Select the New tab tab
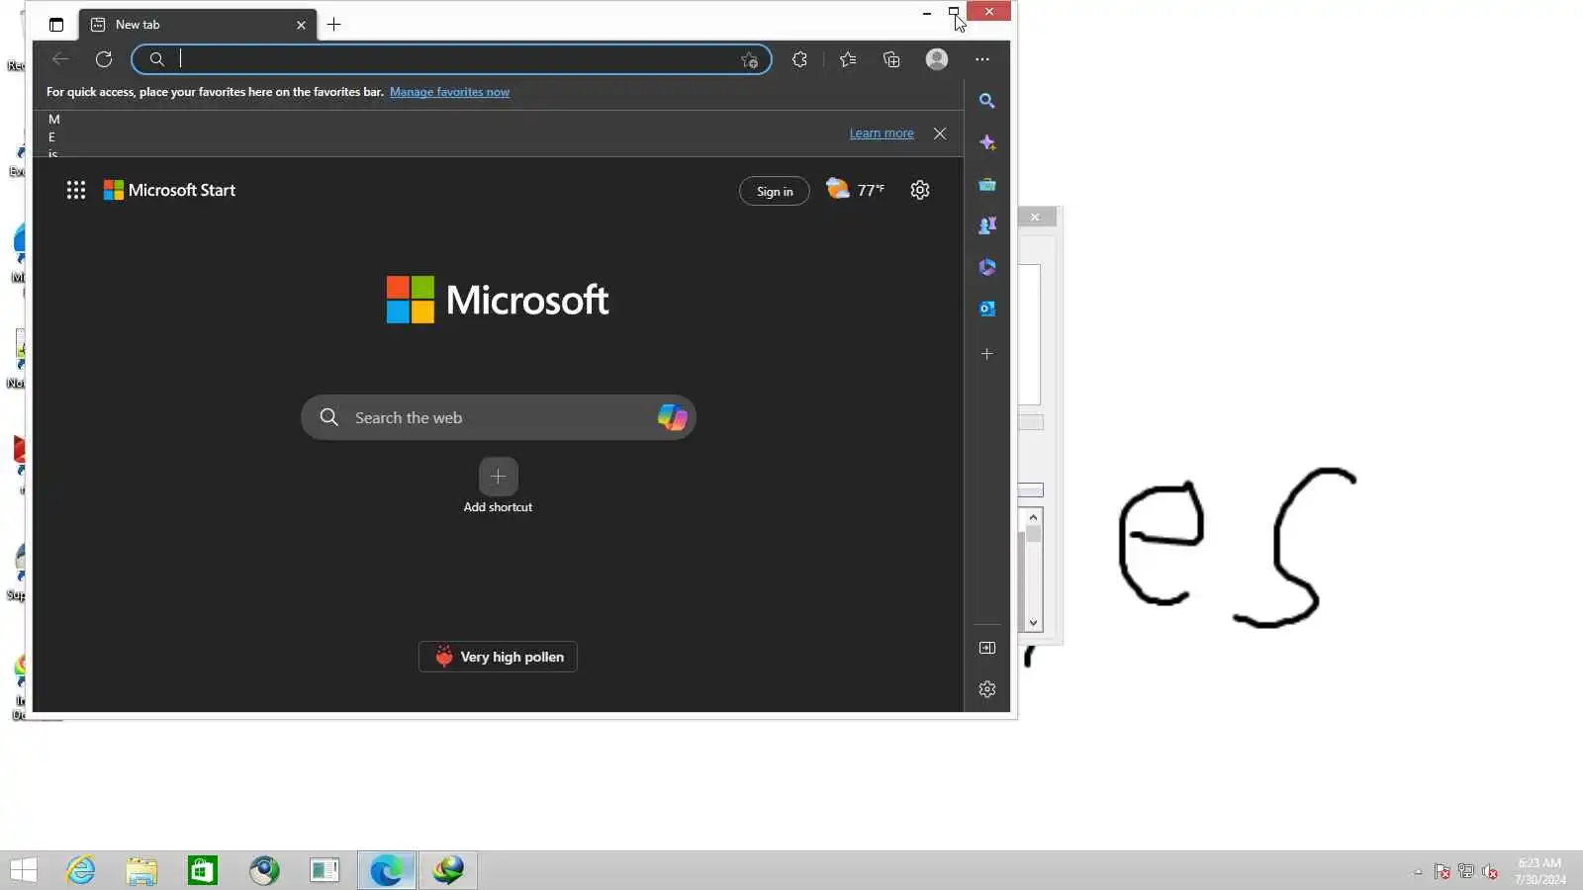The height and width of the screenshot is (890, 1583). pyautogui.click(x=198, y=25)
